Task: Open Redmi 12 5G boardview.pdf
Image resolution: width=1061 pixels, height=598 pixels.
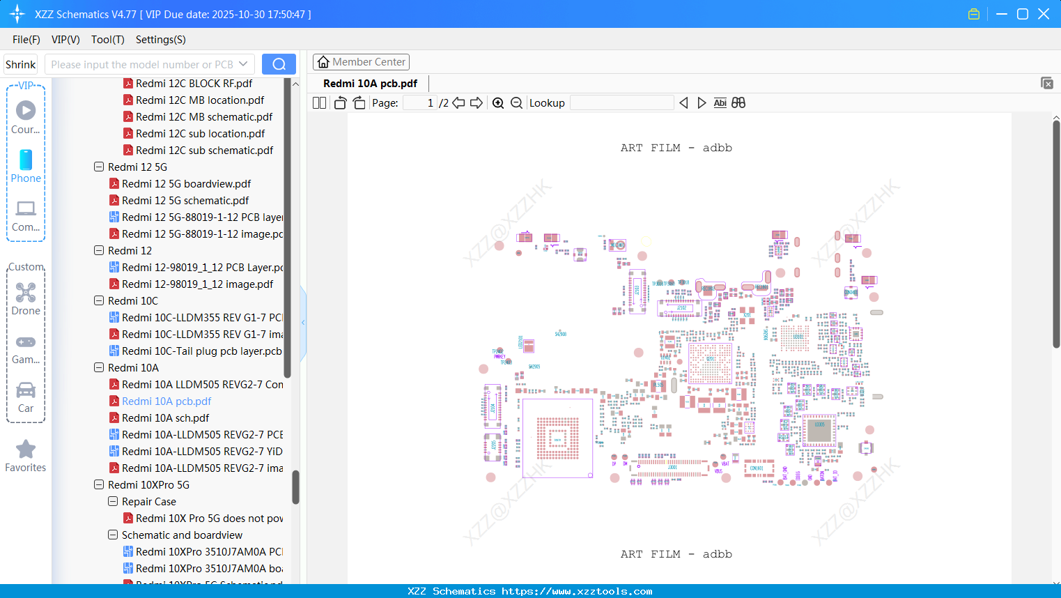Action: (186, 184)
